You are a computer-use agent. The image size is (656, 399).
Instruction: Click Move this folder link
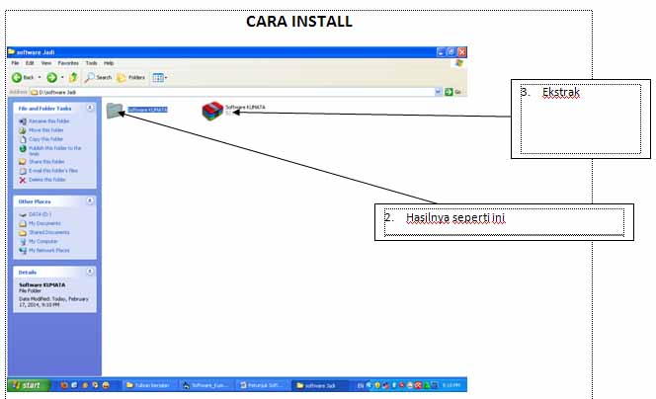46,130
